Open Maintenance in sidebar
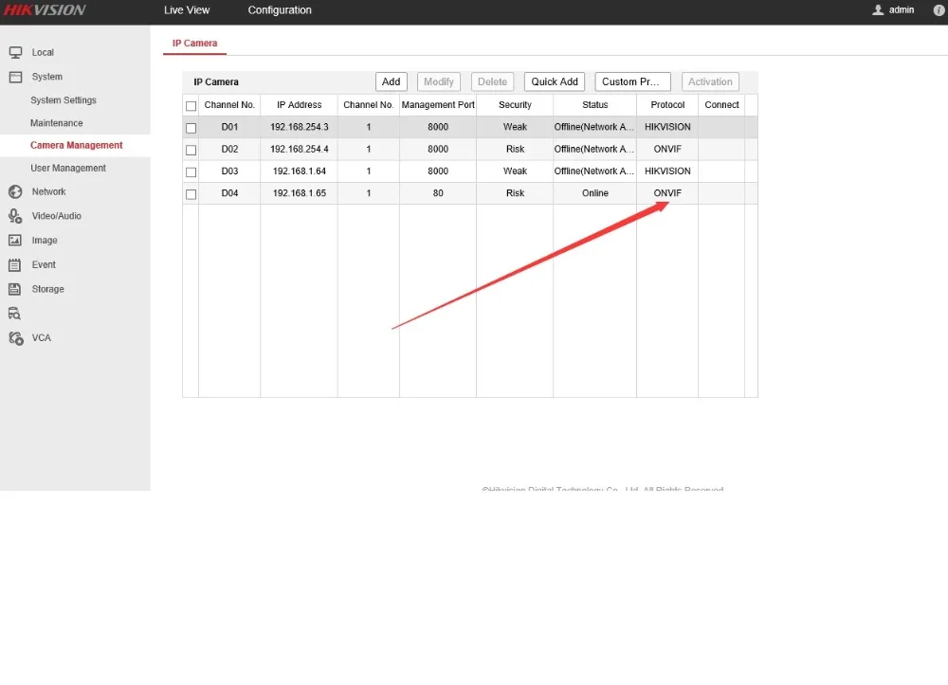This screenshot has width=948, height=685. point(57,123)
